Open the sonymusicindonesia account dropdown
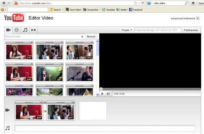204x134 pixels. tap(198, 19)
